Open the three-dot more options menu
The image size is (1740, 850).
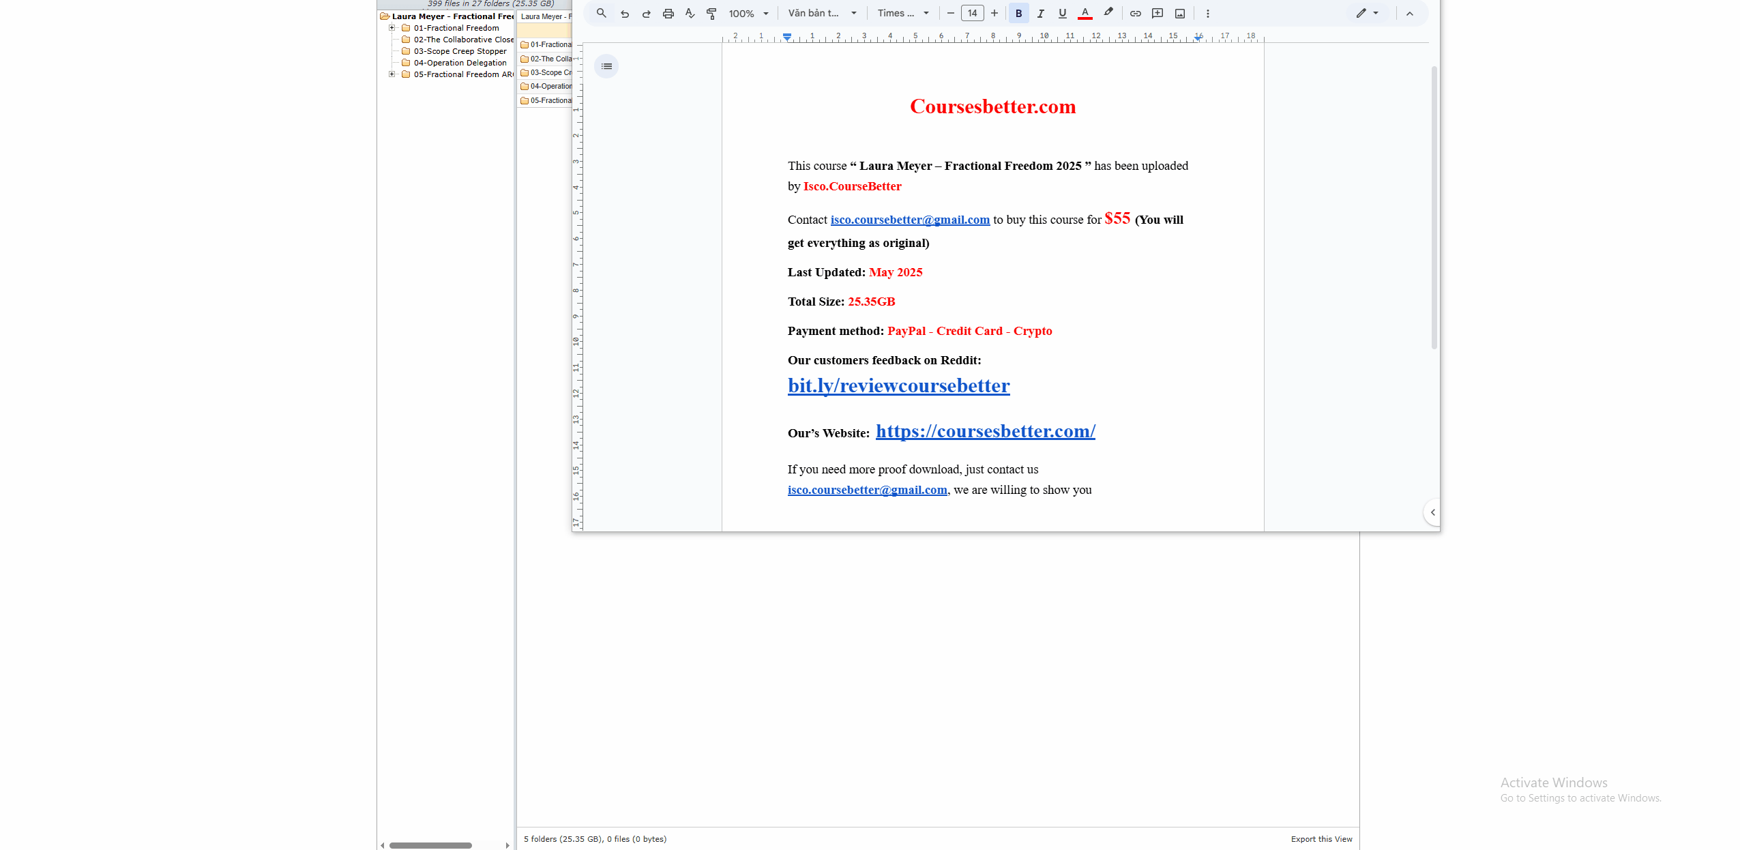1207,14
